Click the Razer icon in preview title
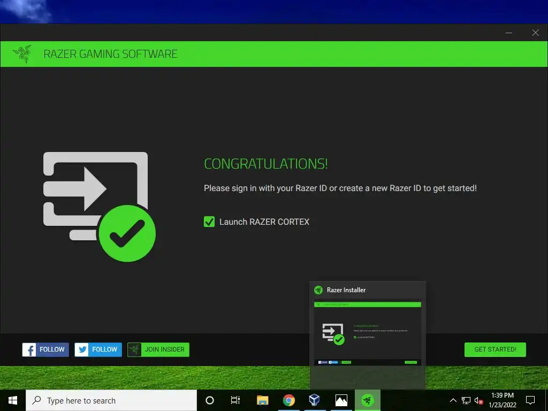 tap(318, 290)
